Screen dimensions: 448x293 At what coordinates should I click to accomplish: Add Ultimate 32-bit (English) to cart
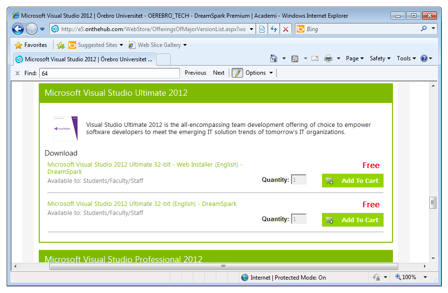[353, 220]
